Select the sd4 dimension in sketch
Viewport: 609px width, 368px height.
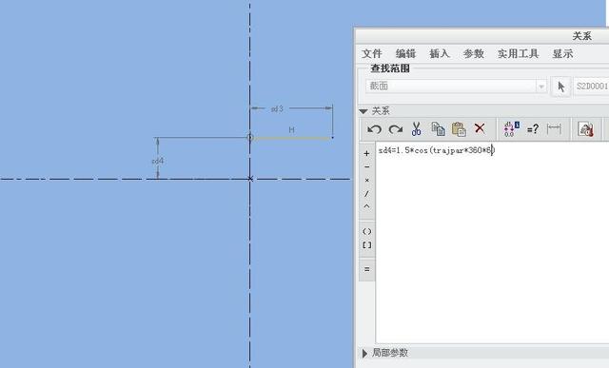157,161
